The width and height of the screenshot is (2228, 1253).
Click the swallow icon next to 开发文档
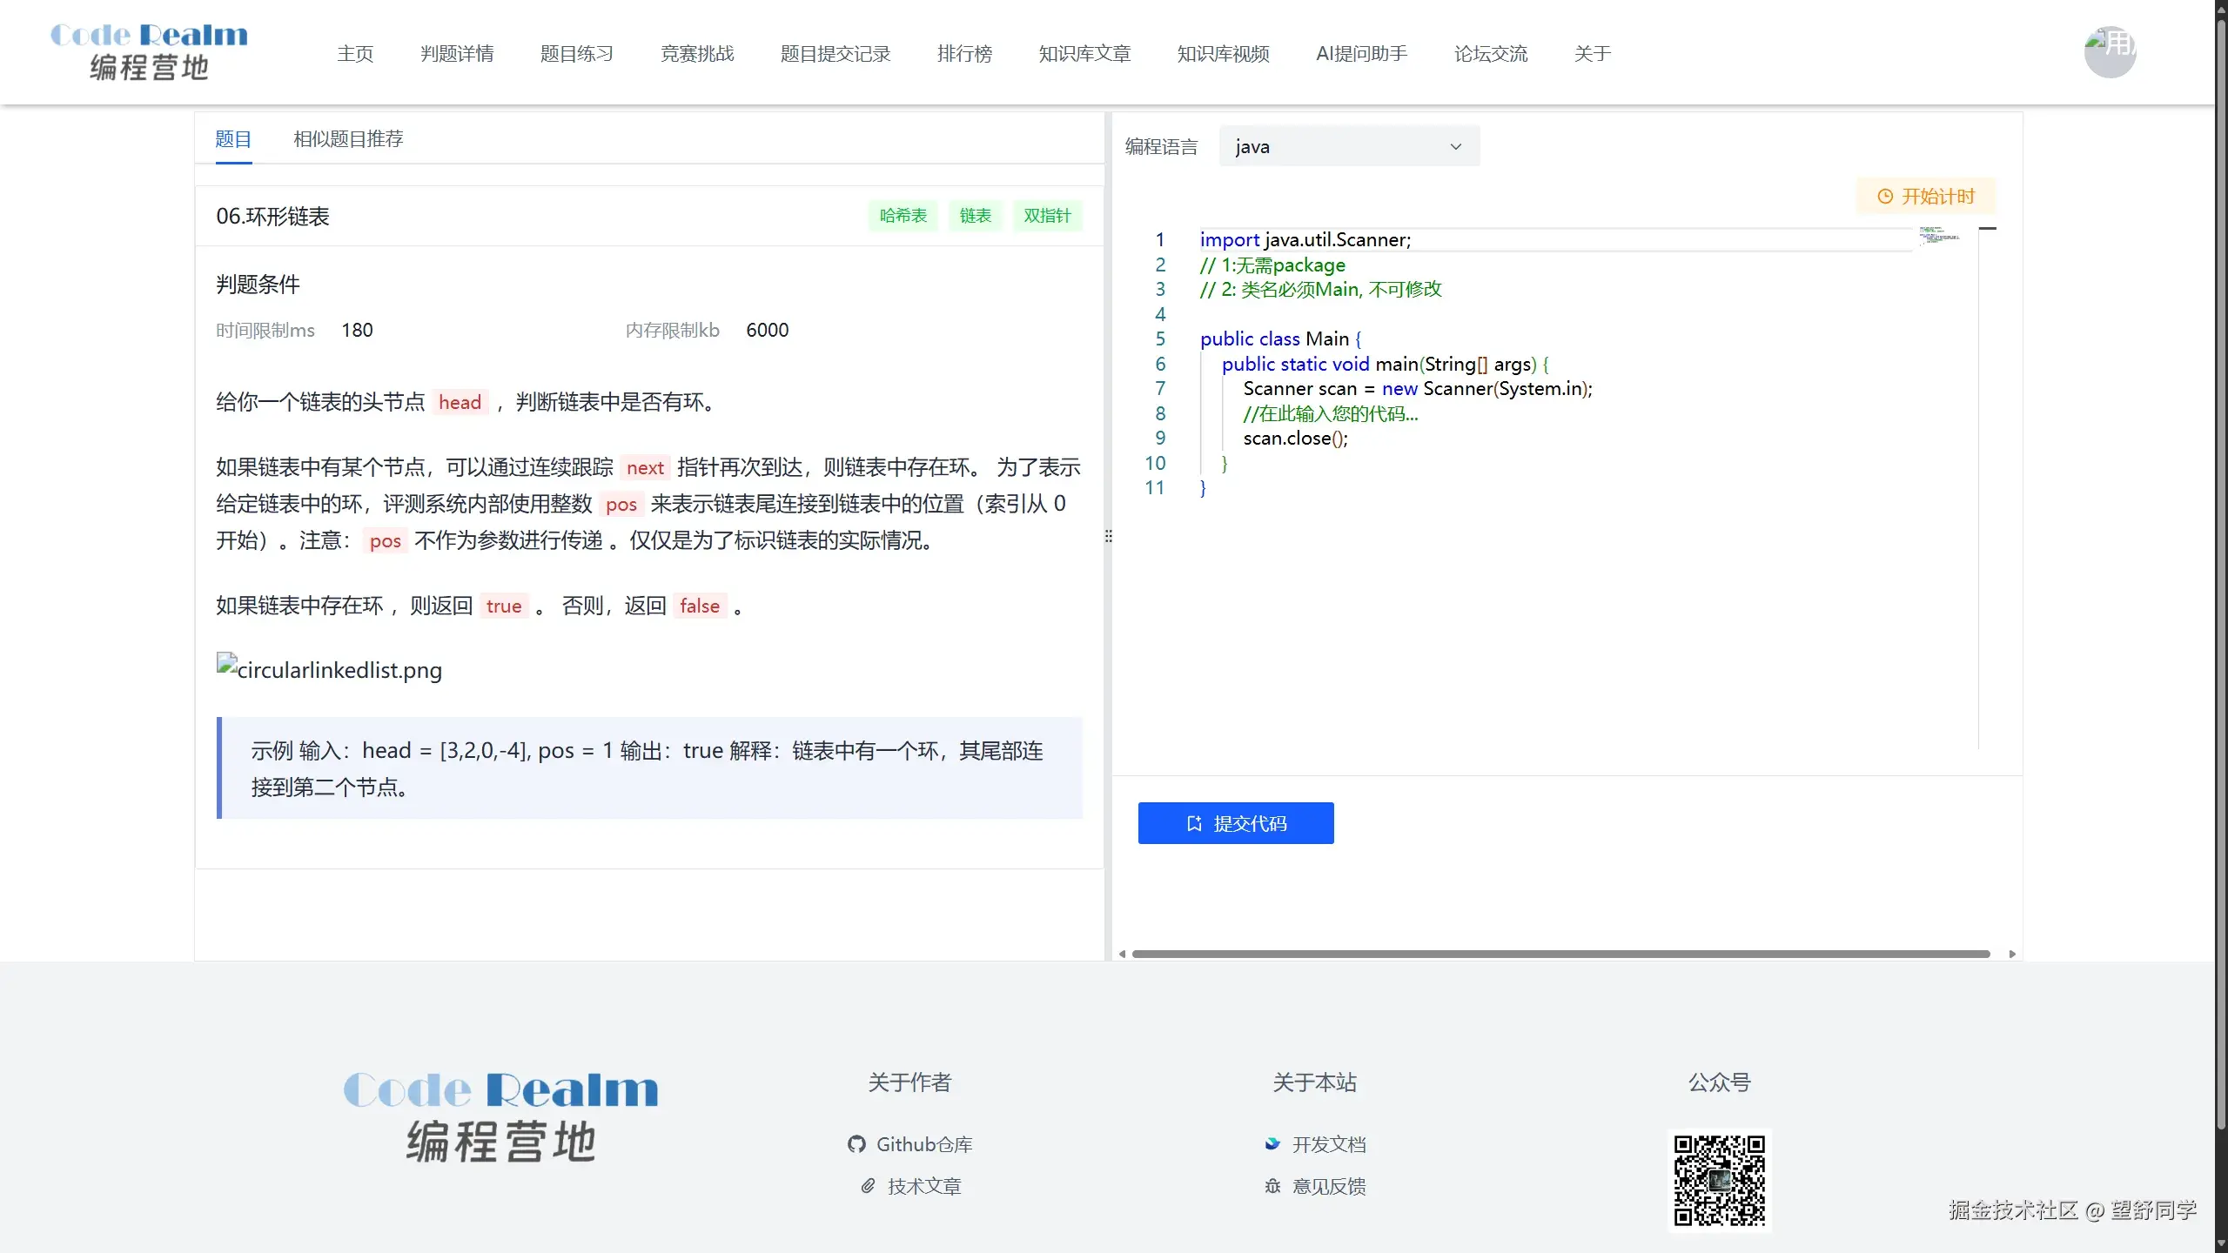[x=1273, y=1143]
